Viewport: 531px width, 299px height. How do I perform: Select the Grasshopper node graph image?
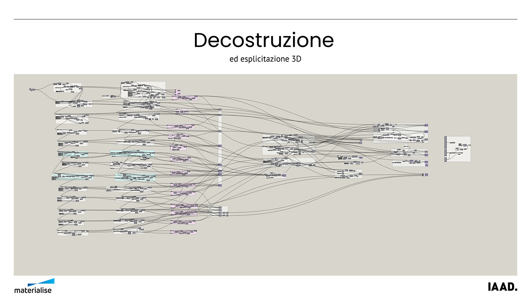[x=265, y=175]
